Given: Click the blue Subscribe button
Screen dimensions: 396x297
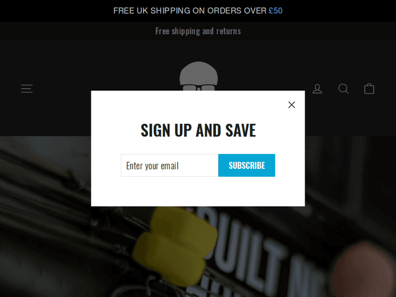Looking at the screenshot, I should [247, 165].
